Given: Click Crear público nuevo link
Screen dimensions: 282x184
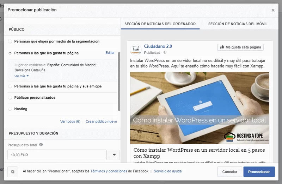Looking at the screenshot, I should click(x=101, y=121).
